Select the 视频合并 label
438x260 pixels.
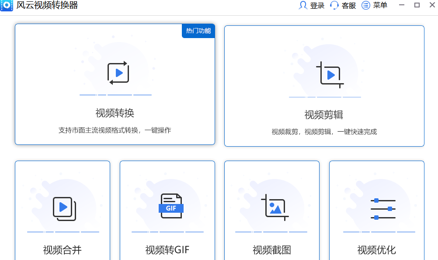63,249
